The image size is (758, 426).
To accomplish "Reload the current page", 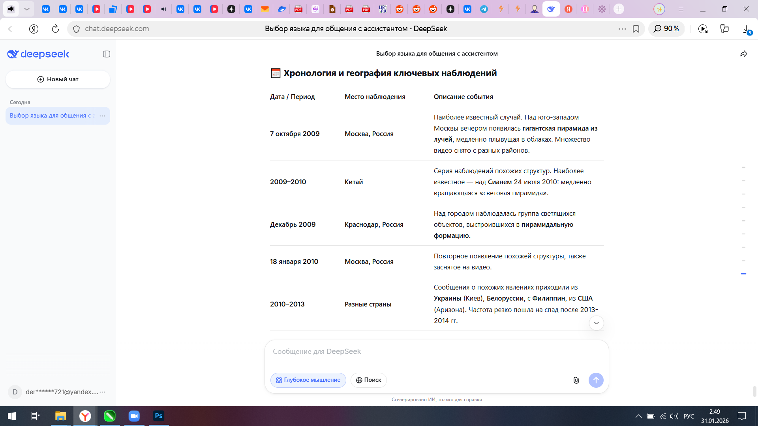I will [55, 29].
